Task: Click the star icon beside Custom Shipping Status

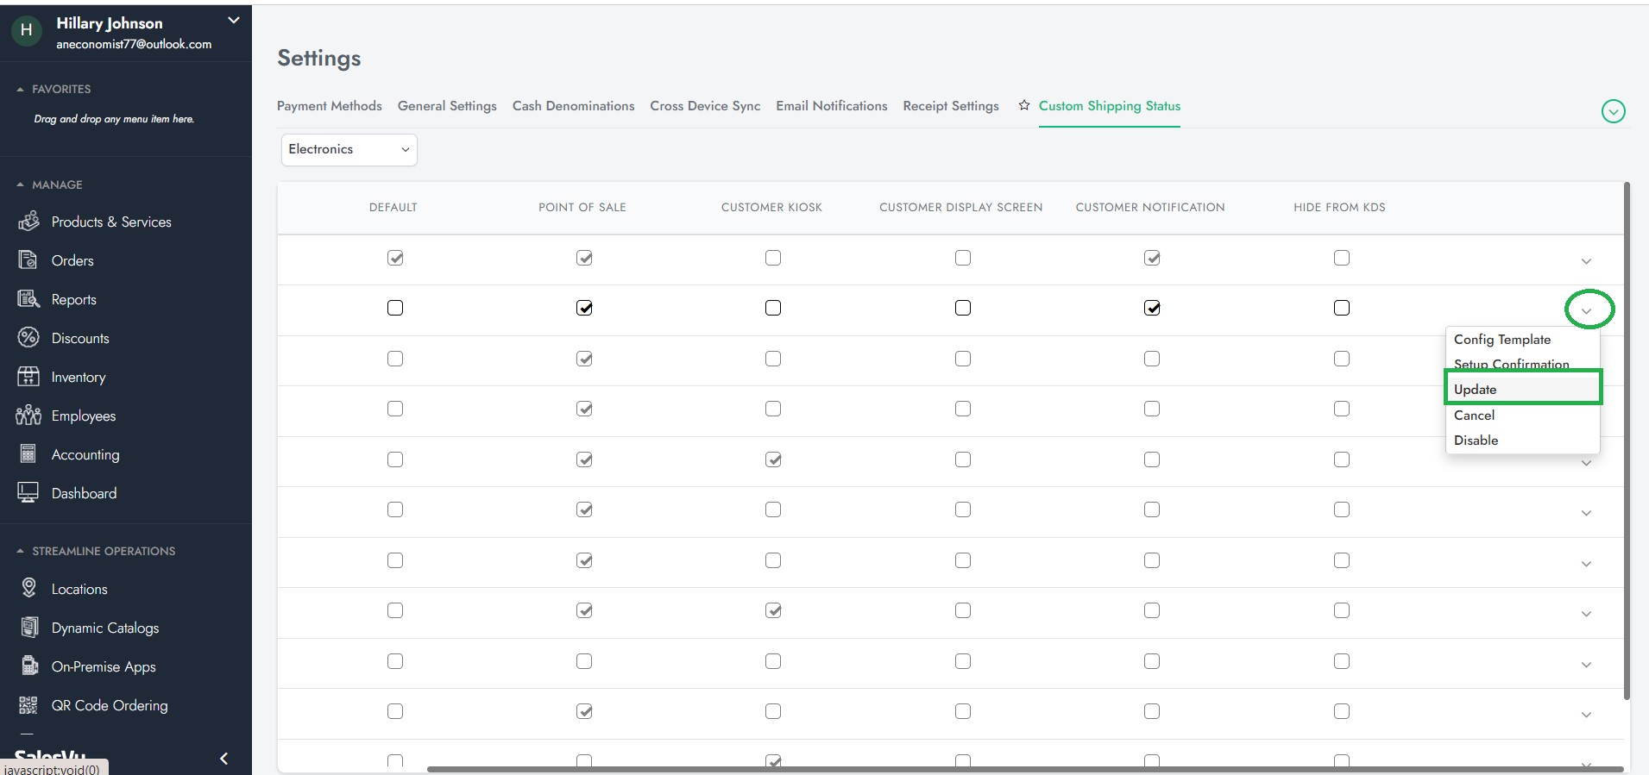Action: 1024,105
